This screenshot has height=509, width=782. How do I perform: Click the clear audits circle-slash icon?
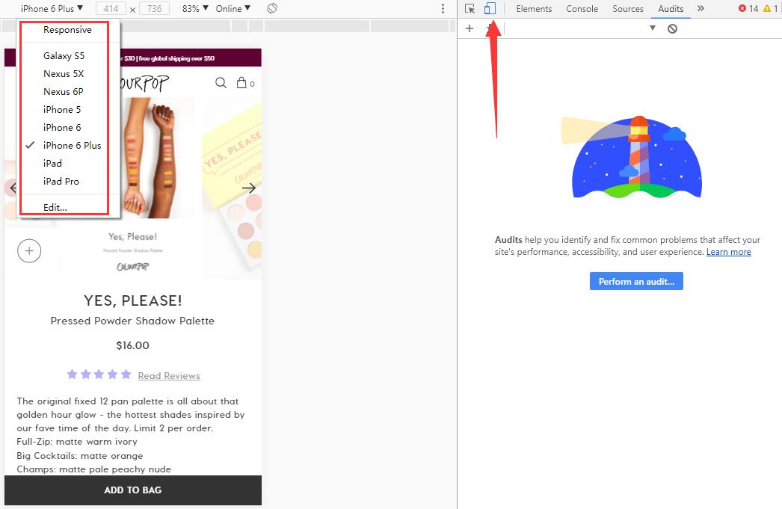coord(672,28)
